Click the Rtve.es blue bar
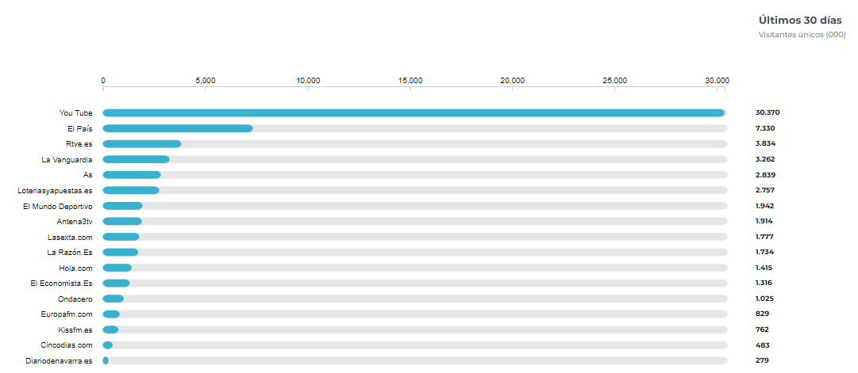The image size is (858, 373). coord(142,144)
